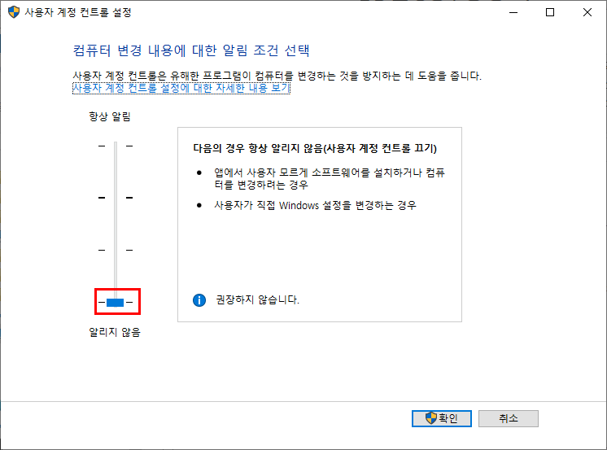
Task: Click the blue info icon beside 권장하지 않습니다
Action: 199,299
